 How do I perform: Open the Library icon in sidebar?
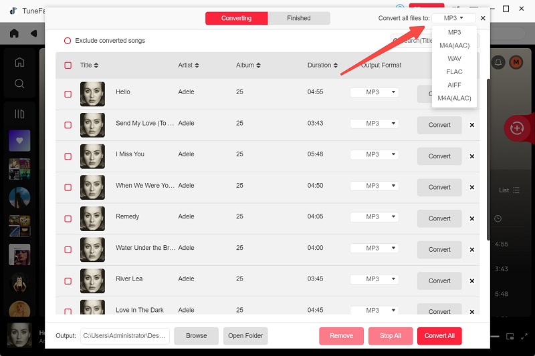(19, 114)
